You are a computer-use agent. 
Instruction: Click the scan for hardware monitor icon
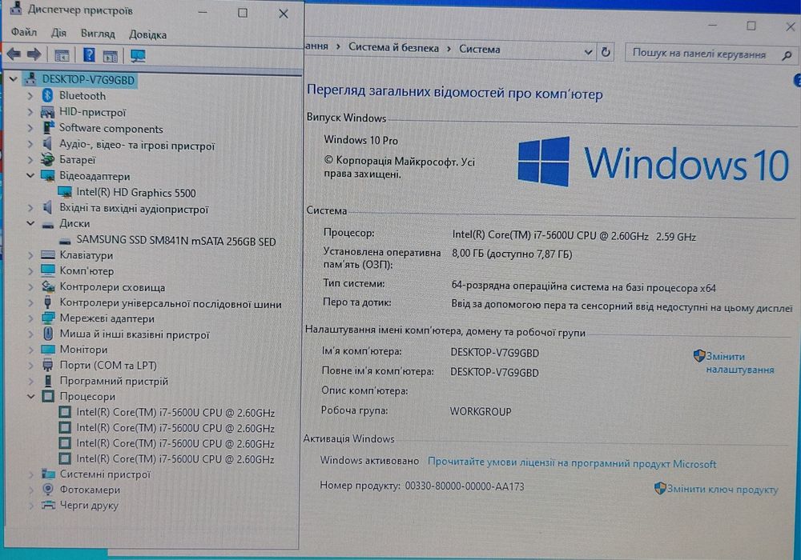(x=138, y=55)
